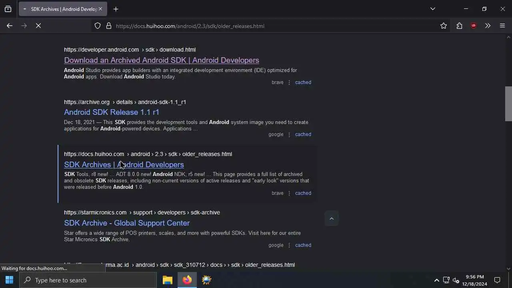Image resolution: width=512 pixels, height=288 pixels.
Task: Open the clock and date flyout
Action: point(475,280)
